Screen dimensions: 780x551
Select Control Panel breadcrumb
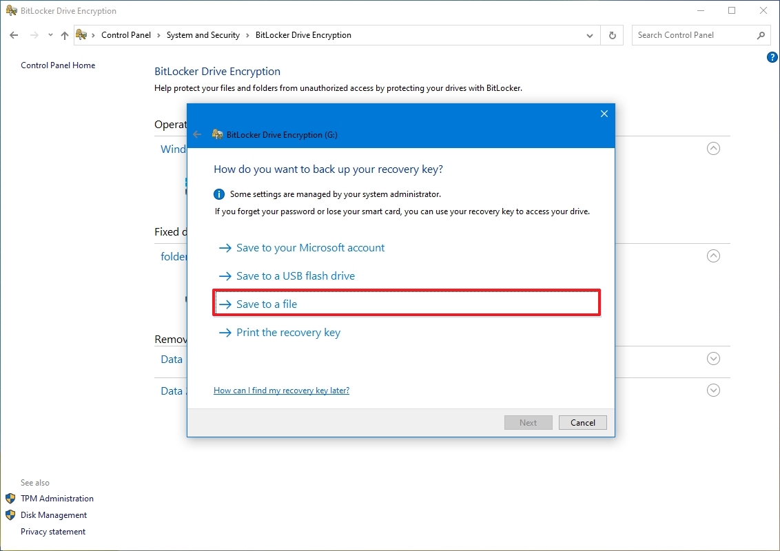click(x=126, y=35)
